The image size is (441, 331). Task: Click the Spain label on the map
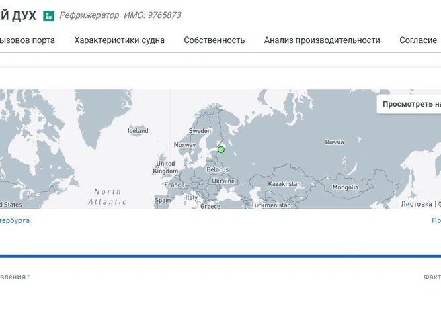pyautogui.click(x=163, y=200)
